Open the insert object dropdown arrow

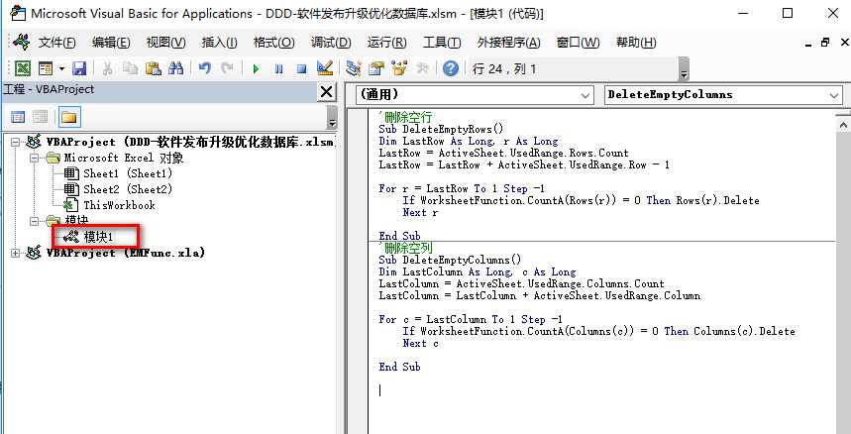(61, 69)
